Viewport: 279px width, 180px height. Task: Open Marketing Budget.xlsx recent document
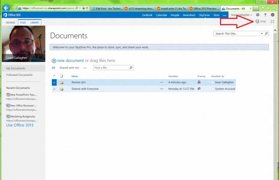pyautogui.click(x=23, y=116)
